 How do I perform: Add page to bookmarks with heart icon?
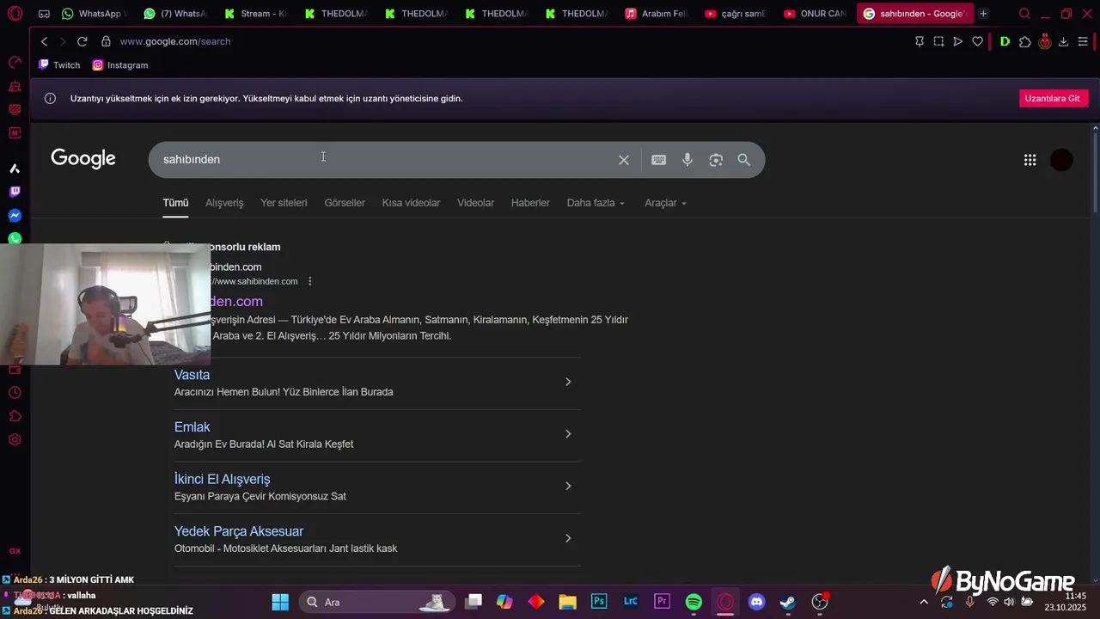tap(978, 41)
